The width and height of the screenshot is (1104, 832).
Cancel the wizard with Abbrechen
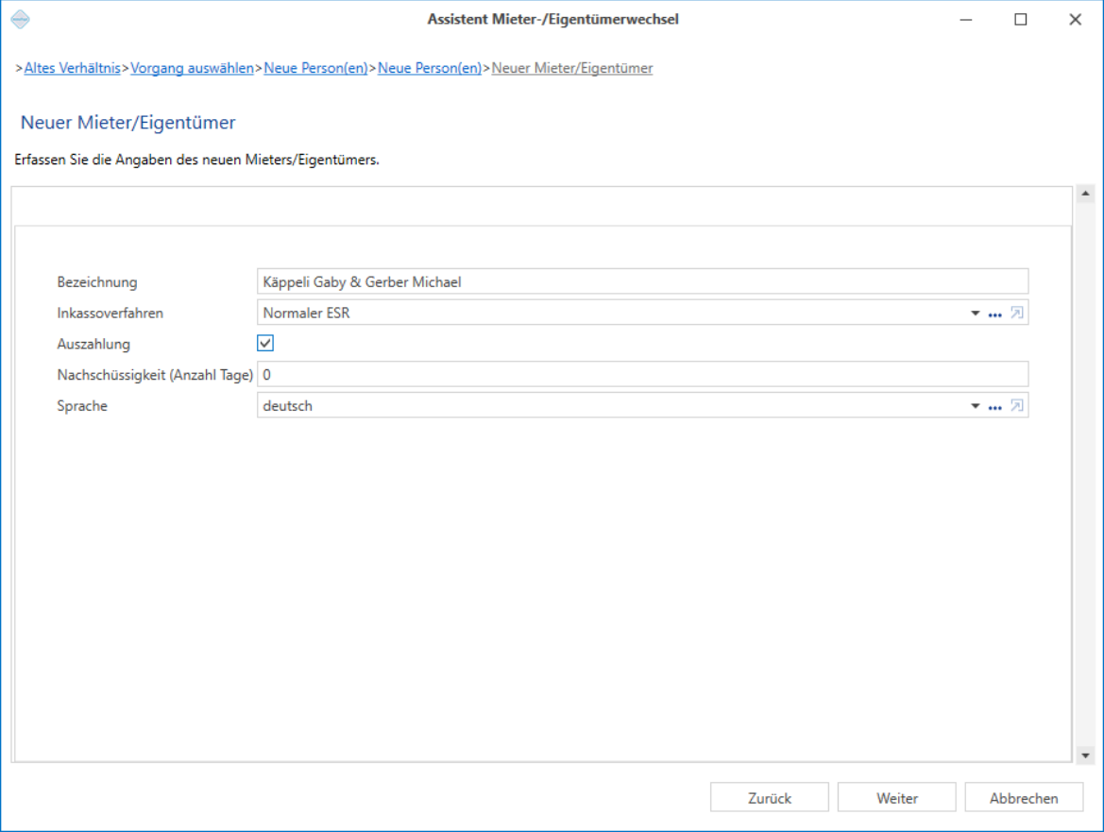click(1024, 797)
